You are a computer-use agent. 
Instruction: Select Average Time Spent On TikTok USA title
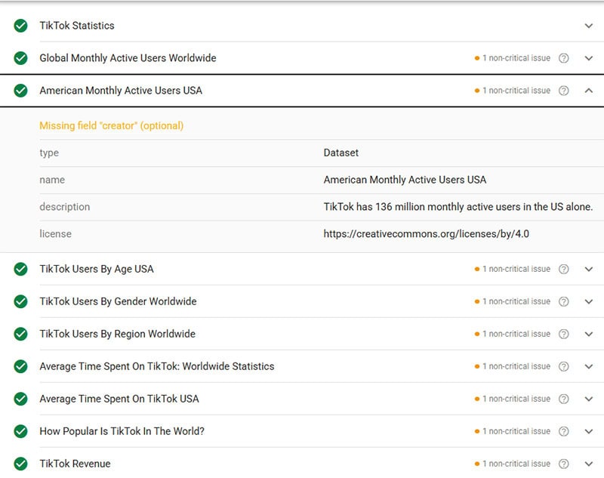119,399
